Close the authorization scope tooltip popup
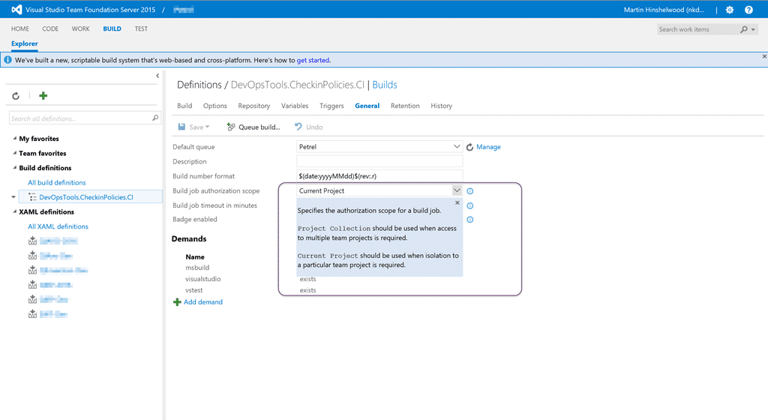768x420 pixels. (x=457, y=202)
